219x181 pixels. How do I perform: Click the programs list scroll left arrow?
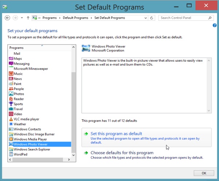pos(10,159)
